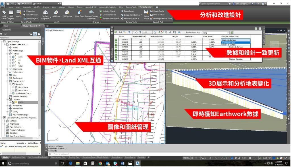
Task: Expand the earth surface tree node
Action: point(11,57)
